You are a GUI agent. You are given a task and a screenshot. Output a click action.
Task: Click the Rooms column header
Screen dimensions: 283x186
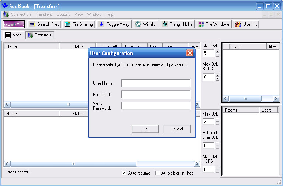pyautogui.click(x=241, y=110)
